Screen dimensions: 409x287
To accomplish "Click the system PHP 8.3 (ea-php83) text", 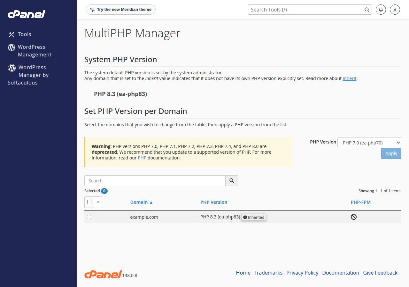I will [120, 94].
